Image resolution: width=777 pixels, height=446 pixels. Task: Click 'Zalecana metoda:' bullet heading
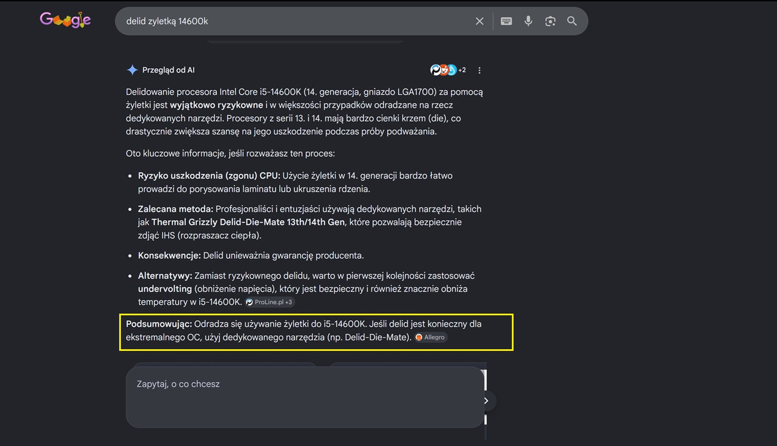[x=175, y=209]
